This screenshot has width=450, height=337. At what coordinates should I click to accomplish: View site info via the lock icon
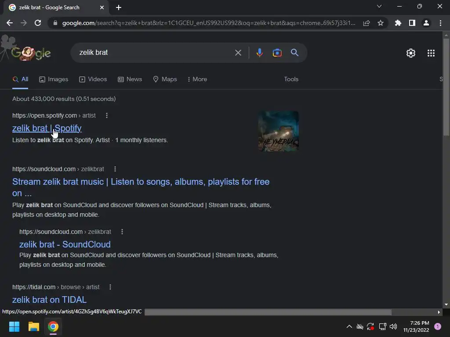tap(55, 23)
